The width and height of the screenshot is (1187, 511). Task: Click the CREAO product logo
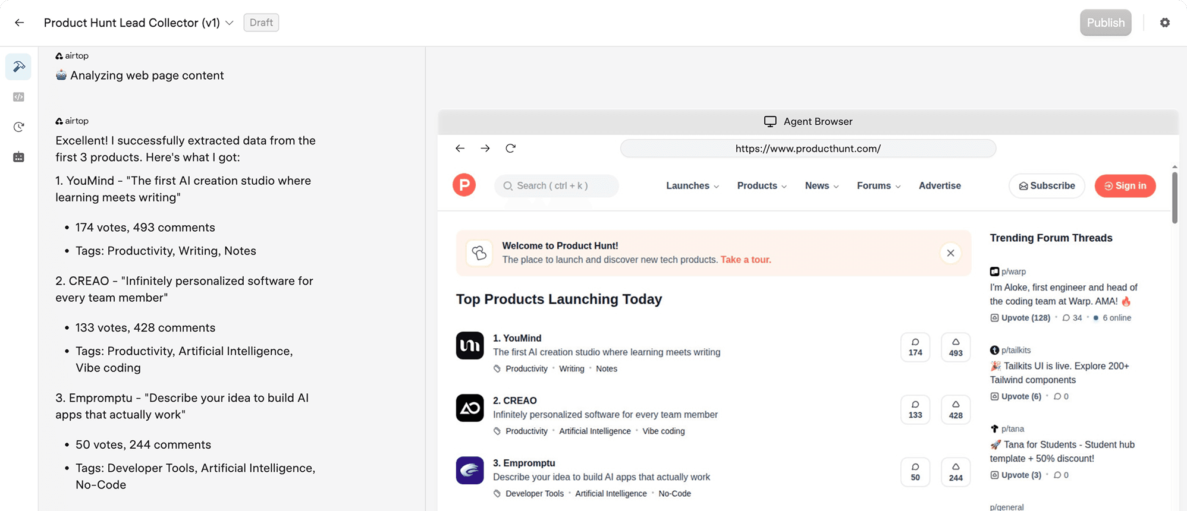[470, 408]
